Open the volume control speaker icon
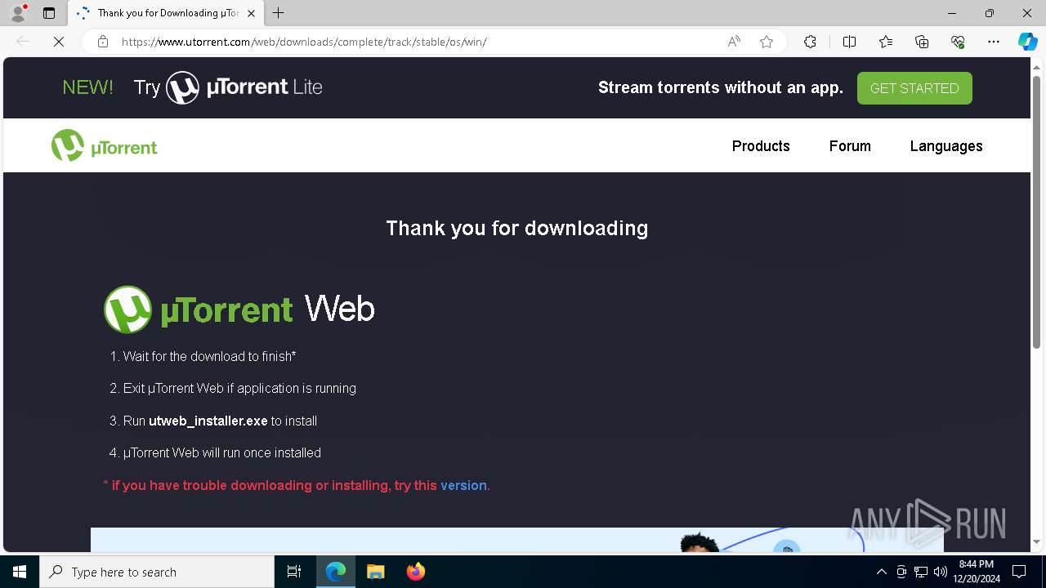Image resolution: width=1046 pixels, height=588 pixels. (940, 572)
